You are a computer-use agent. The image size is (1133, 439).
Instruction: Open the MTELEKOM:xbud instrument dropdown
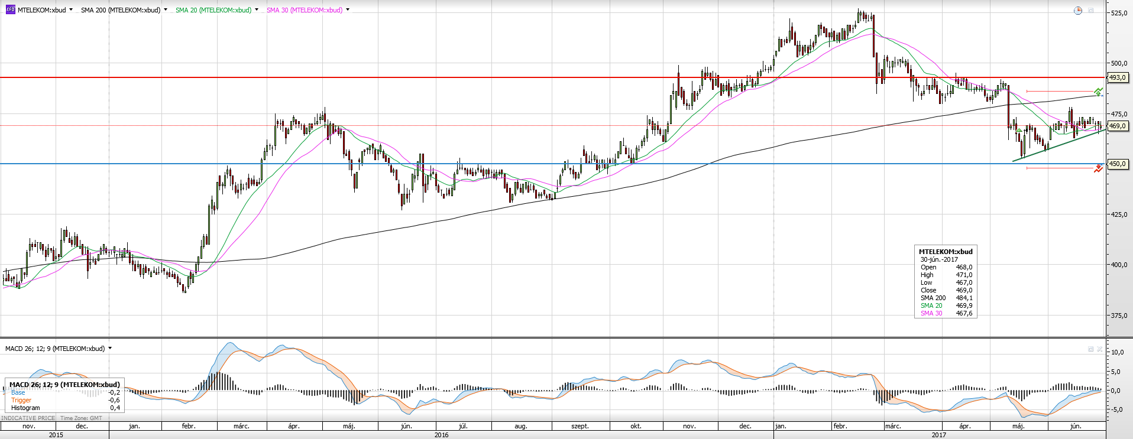(x=71, y=10)
